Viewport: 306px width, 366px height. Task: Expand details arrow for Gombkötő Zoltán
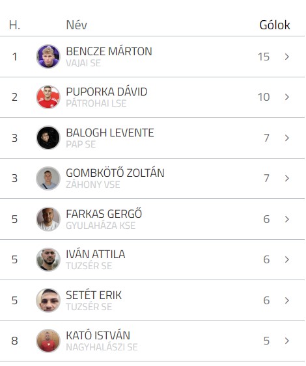(x=287, y=178)
